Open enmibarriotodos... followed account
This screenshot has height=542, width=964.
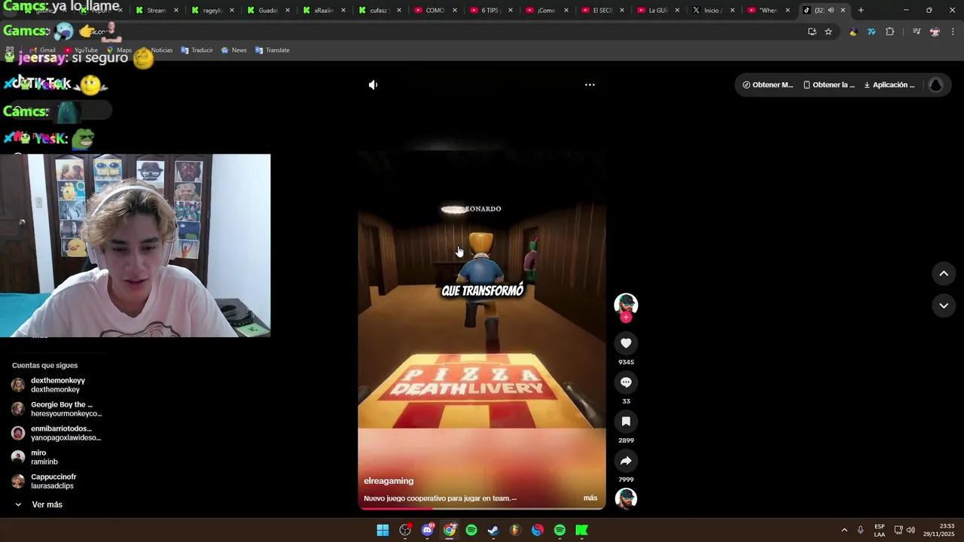click(x=56, y=434)
